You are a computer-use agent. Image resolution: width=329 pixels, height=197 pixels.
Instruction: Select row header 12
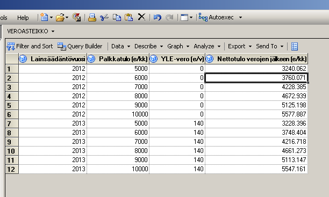coord(12,169)
